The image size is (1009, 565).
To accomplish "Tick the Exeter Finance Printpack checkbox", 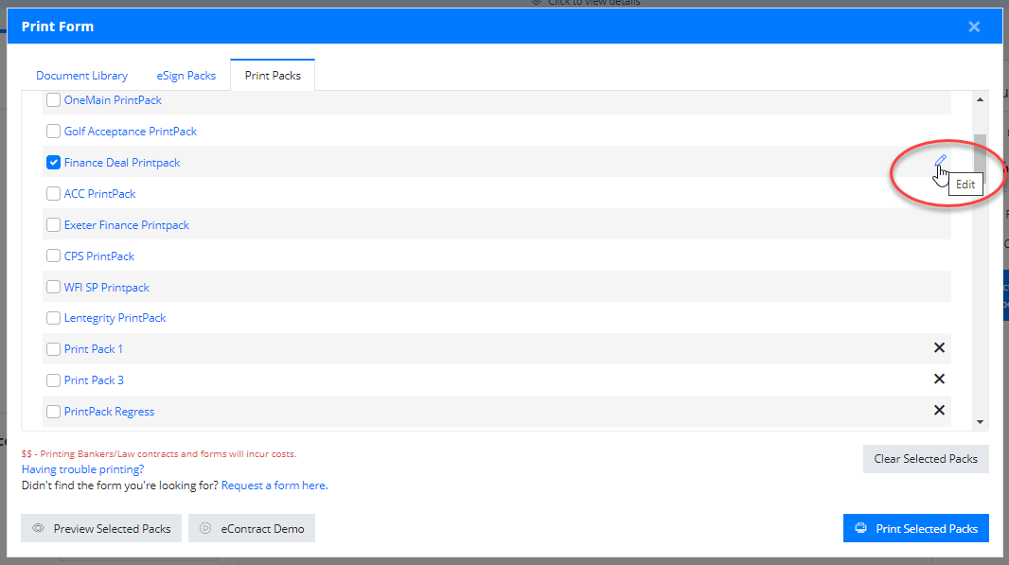I will [x=53, y=224].
